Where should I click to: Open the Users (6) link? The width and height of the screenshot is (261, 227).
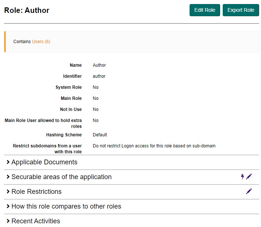click(41, 42)
